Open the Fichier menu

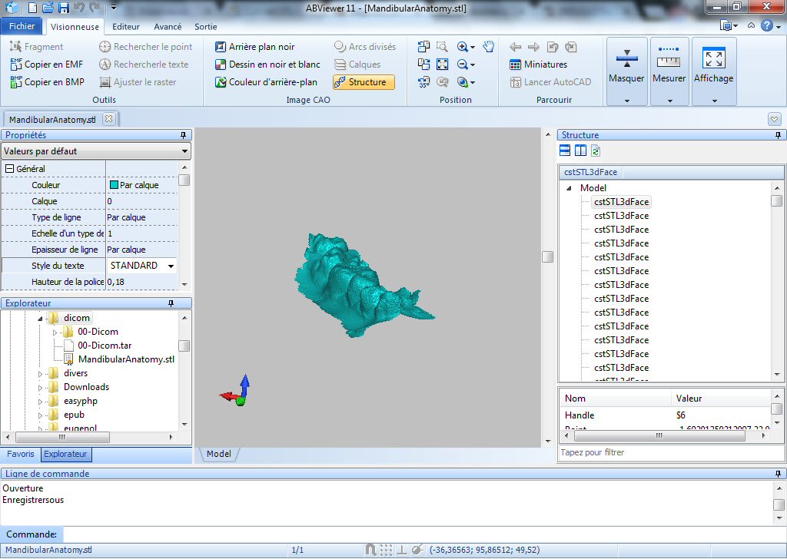(x=22, y=26)
